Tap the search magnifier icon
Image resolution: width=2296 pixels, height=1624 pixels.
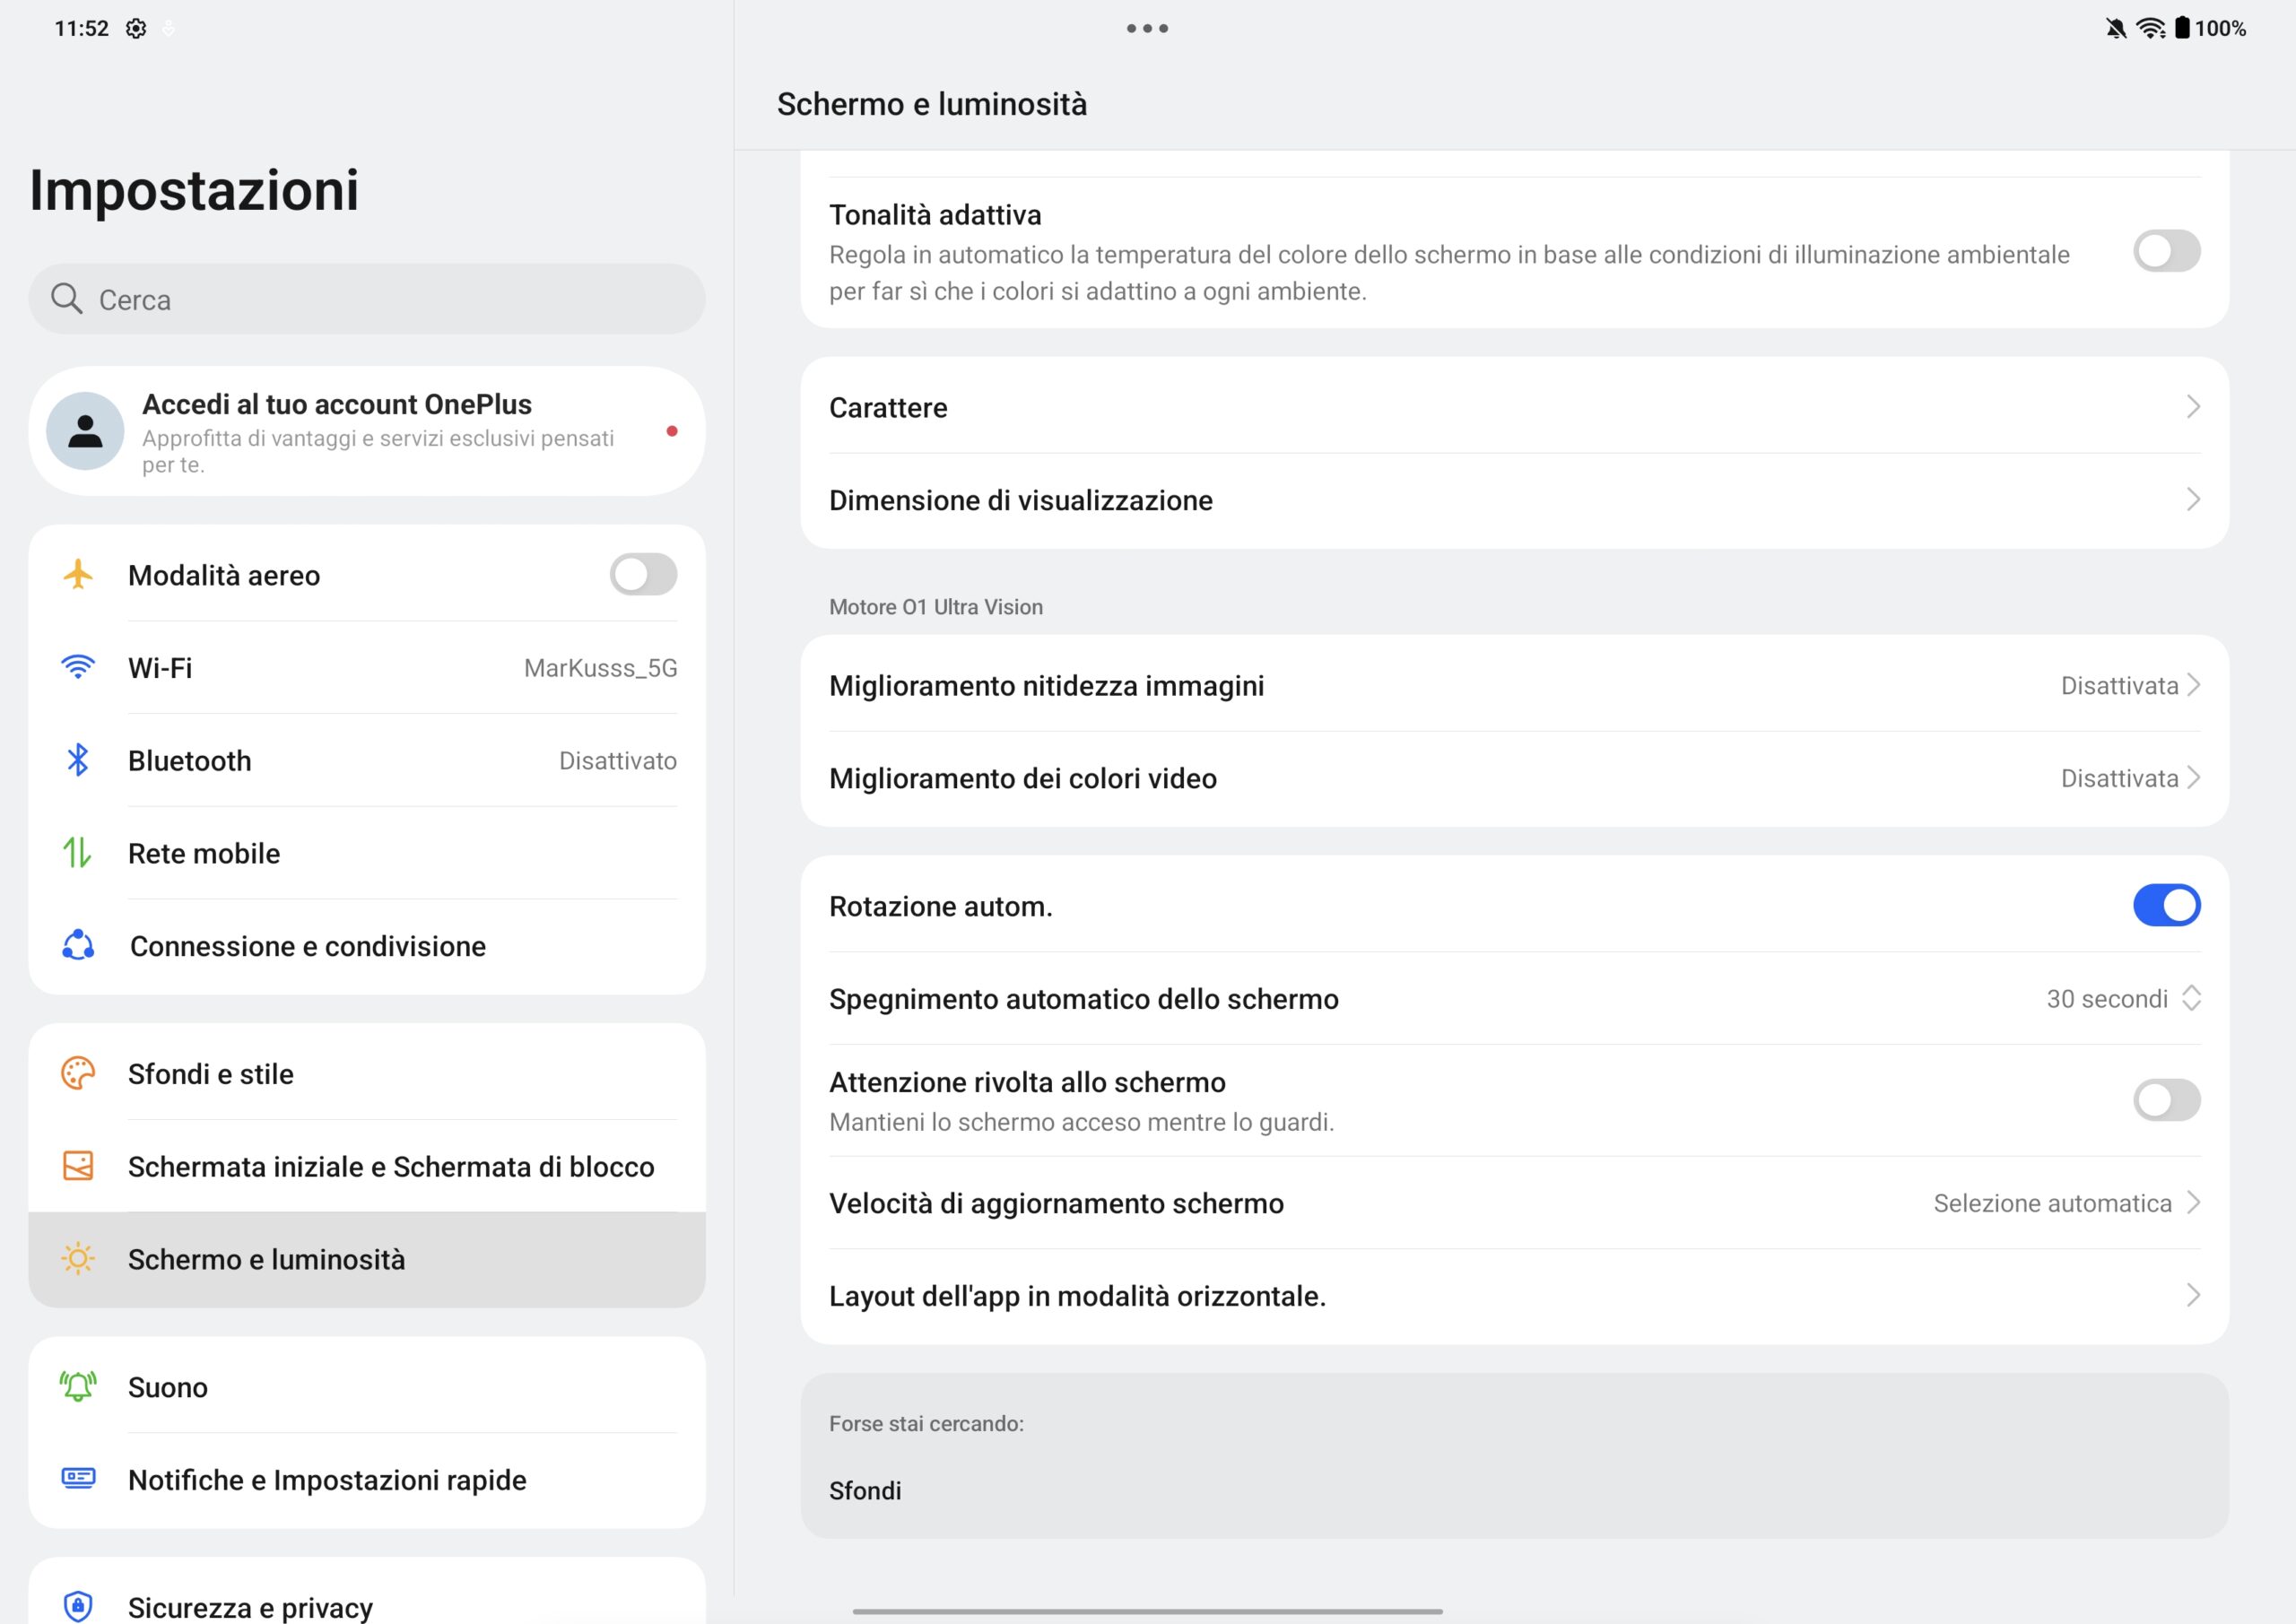point(67,298)
